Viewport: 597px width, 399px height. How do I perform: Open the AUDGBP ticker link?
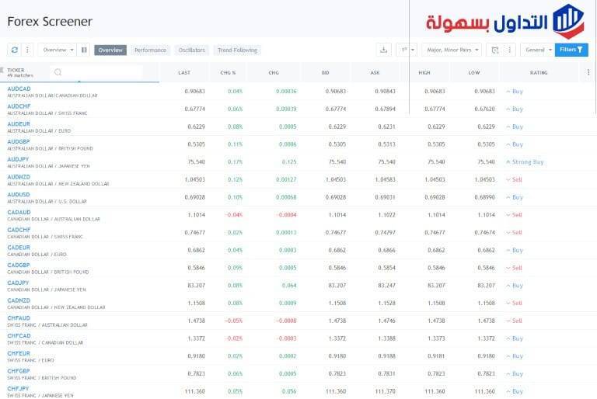point(19,141)
